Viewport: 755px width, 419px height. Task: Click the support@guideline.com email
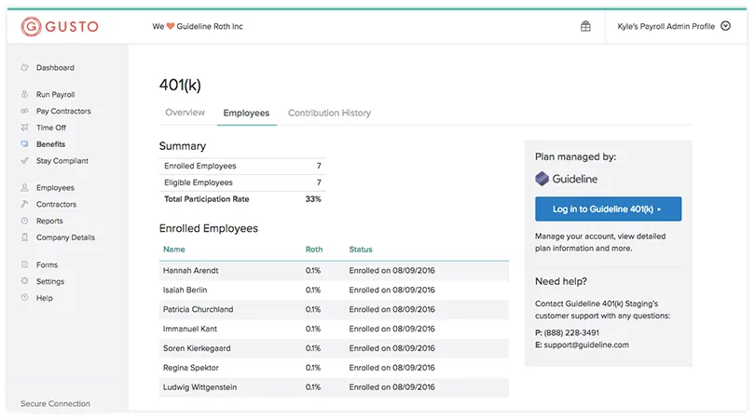pos(586,345)
